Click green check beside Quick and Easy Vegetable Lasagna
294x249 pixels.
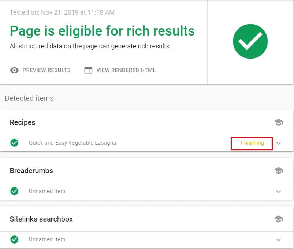(x=14, y=143)
